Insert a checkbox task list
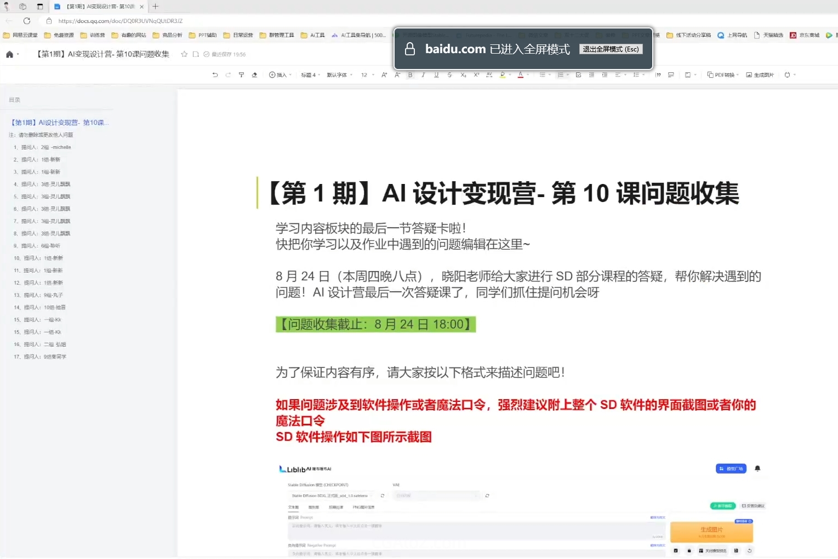Image resolution: width=838 pixels, height=559 pixels. click(x=578, y=75)
